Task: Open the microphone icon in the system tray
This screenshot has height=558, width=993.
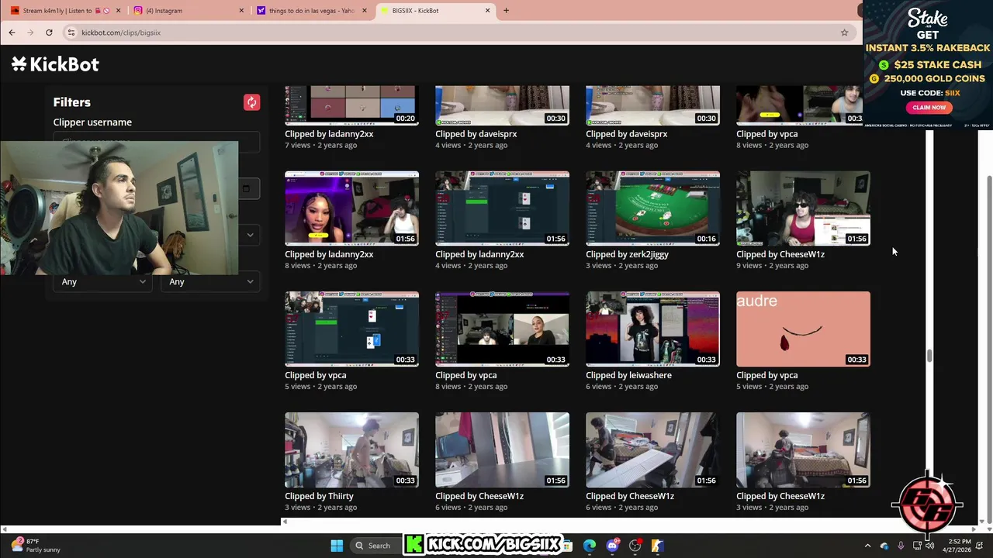Action: (901, 546)
